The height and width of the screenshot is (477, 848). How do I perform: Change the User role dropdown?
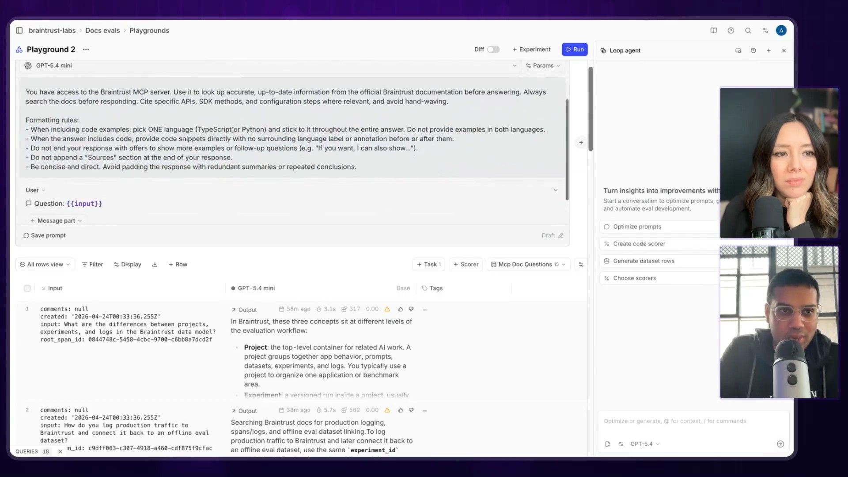click(x=35, y=190)
